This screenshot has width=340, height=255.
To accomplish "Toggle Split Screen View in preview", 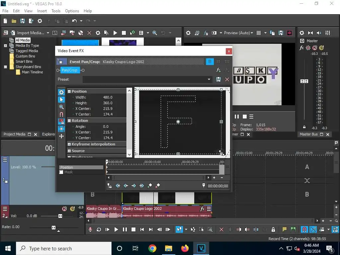I will click(214, 33).
